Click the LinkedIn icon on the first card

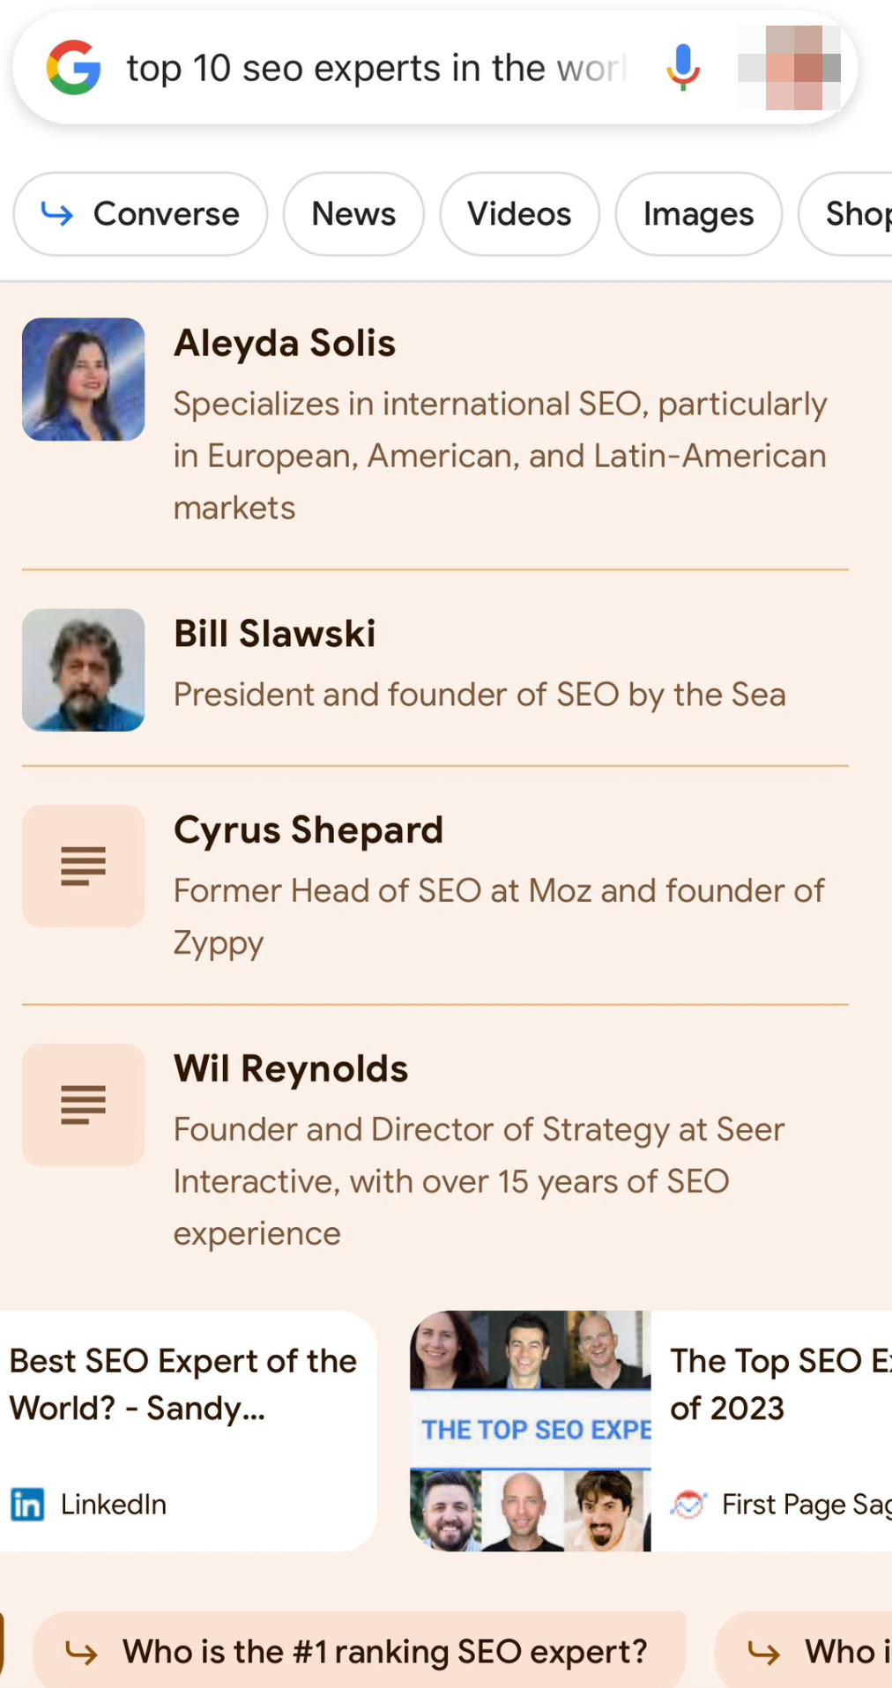click(x=27, y=1505)
